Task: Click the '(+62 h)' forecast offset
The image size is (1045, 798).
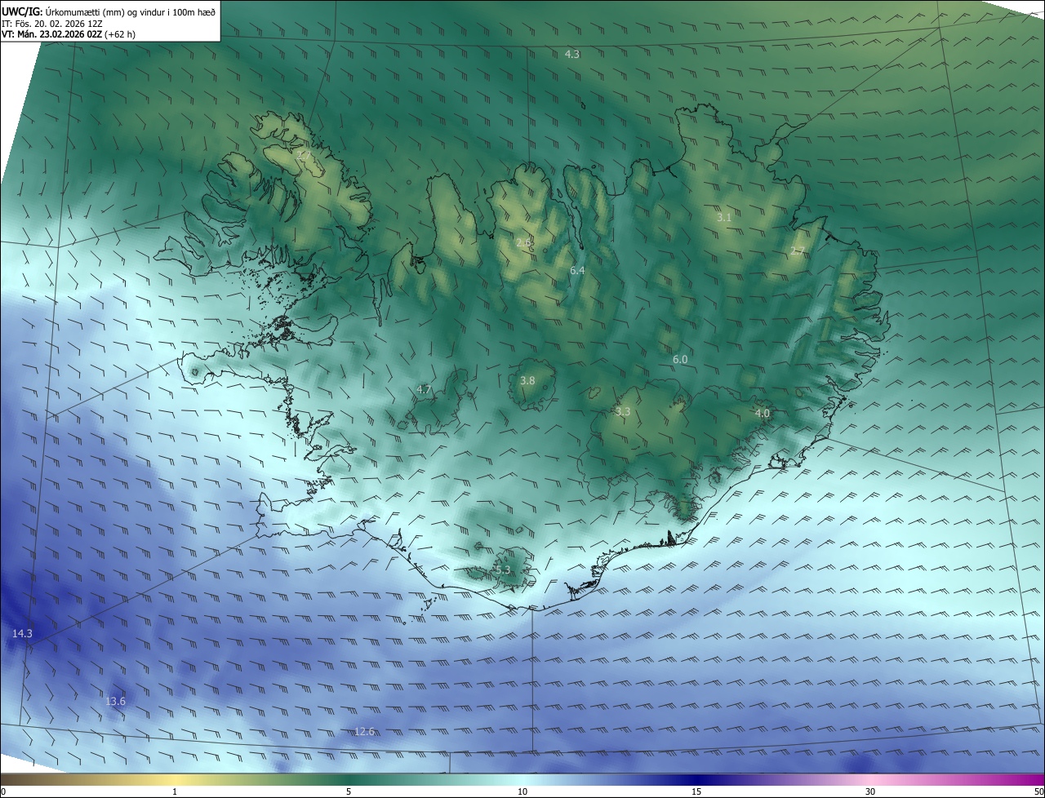Action: (x=120, y=34)
